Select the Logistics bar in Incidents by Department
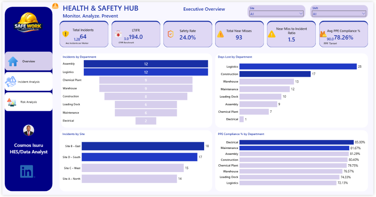Image resolution: width=376 pixels, height=197 pixels. pyautogui.click(x=146, y=72)
